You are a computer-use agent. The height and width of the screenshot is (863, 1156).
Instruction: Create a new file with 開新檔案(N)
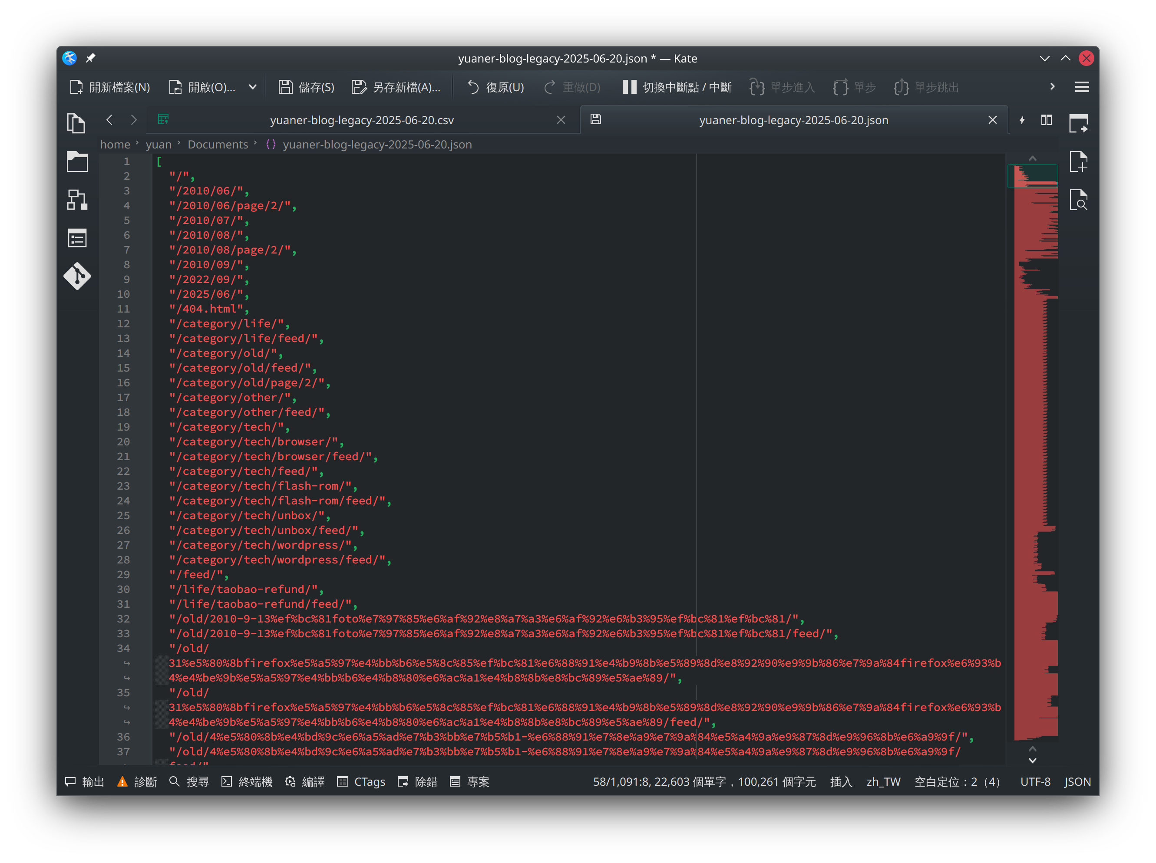coord(110,87)
